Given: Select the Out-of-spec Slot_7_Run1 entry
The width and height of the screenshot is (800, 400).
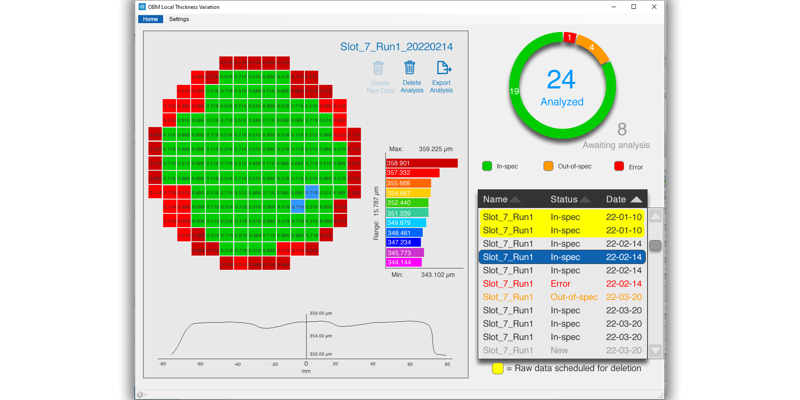Looking at the screenshot, I should (562, 297).
